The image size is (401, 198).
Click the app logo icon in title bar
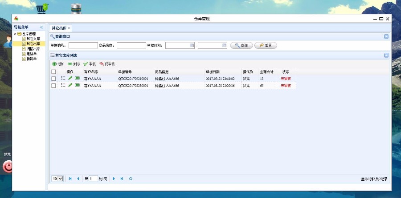point(16,18)
